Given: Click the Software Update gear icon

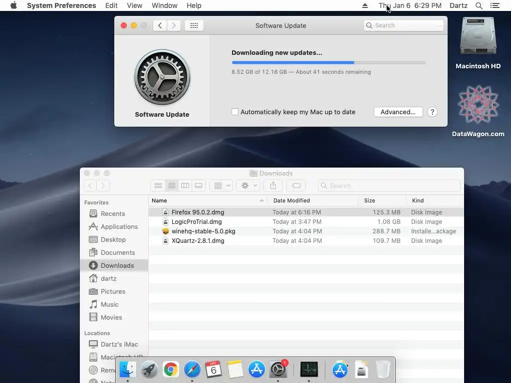Looking at the screenshot, I should 162,77.
